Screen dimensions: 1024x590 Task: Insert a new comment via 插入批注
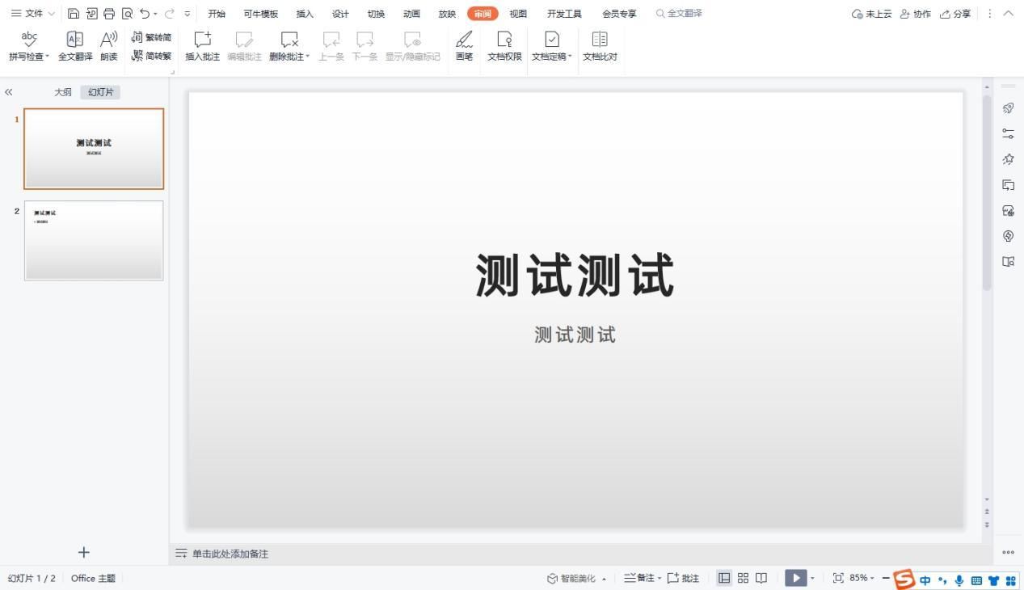(201, 46)
